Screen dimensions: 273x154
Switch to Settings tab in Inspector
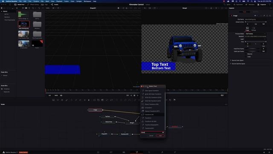click(x=253, y=29)
